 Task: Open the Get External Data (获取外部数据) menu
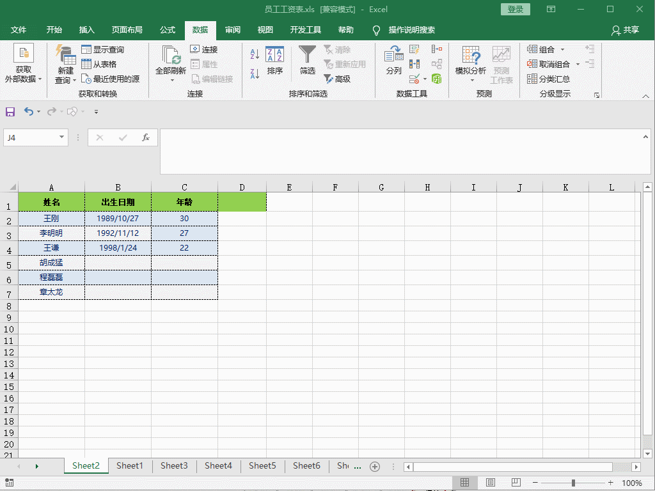(x=24, y=63)
